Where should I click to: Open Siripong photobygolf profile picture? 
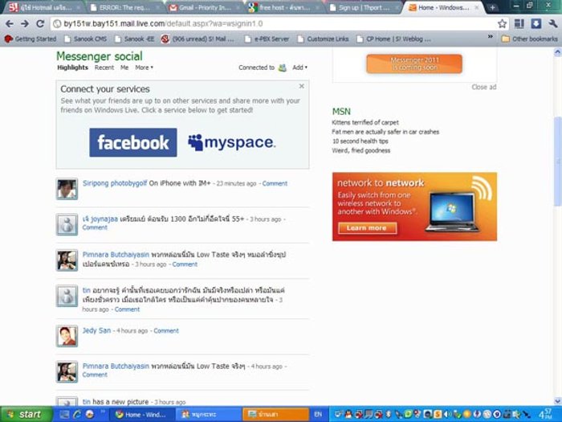click(x=67, y=189)
